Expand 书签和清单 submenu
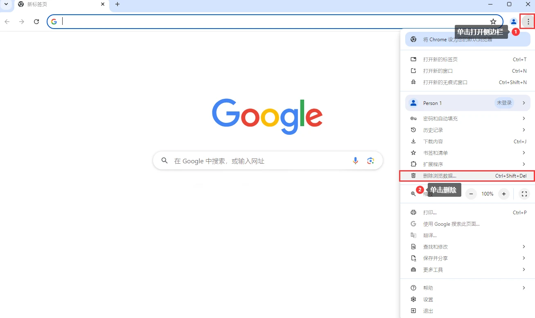The image size is (535, 318). tap(467, 153)
